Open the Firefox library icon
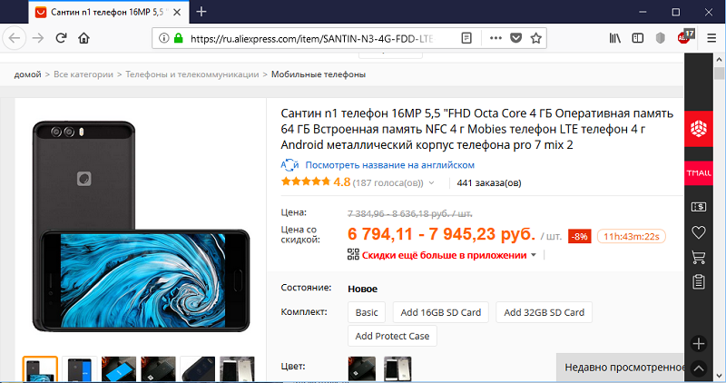The height and width of the screenshot is (383, 726). pos(615,38)
